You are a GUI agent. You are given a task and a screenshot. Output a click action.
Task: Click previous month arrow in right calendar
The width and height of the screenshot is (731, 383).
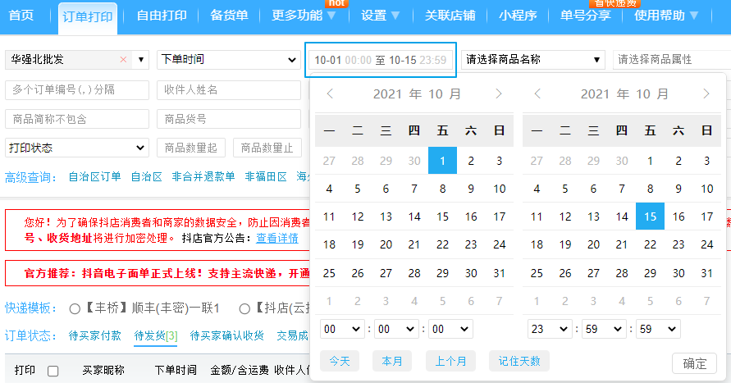pos(537,94)
